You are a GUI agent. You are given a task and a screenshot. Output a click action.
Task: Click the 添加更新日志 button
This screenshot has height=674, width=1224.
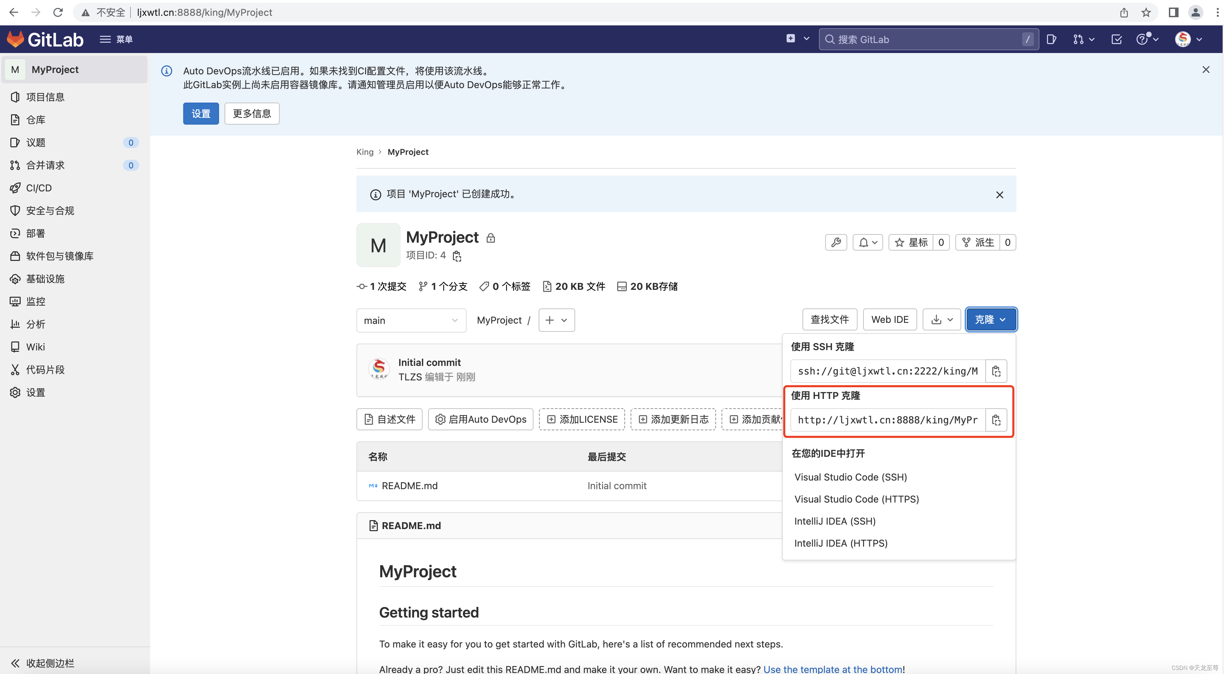point(673,419)
